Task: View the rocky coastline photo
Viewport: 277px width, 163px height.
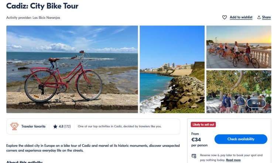Action: pos(172,69)
